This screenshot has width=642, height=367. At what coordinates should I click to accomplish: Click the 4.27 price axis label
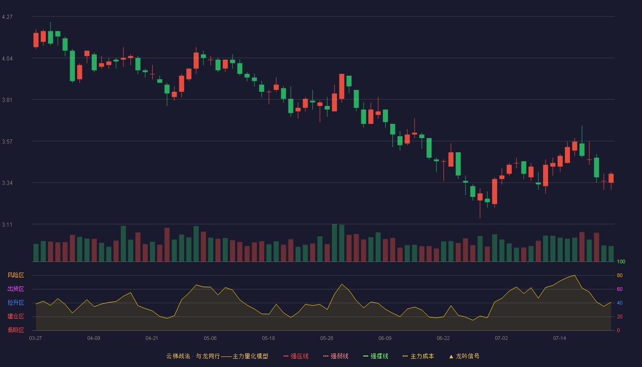7,17
